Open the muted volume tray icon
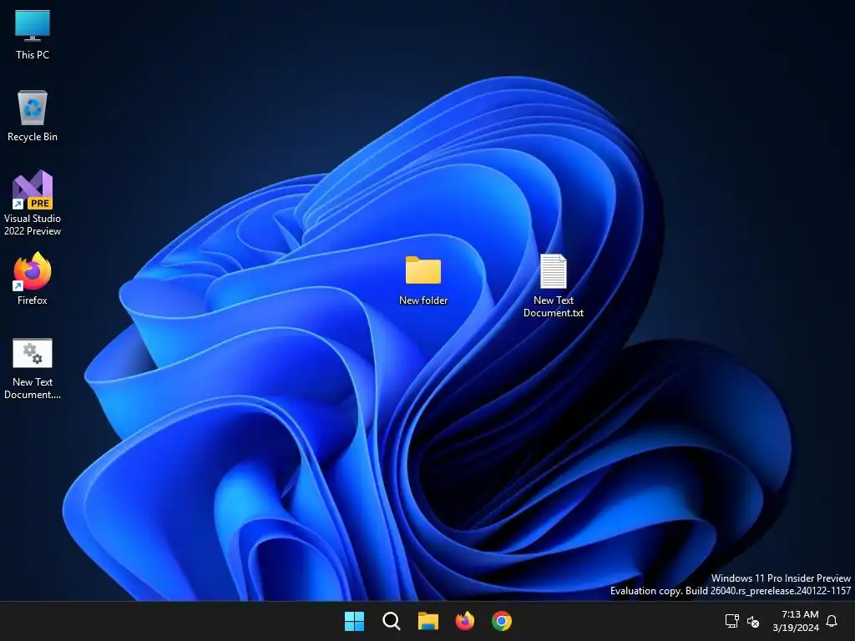855x641 pixels. pos(753,621)
